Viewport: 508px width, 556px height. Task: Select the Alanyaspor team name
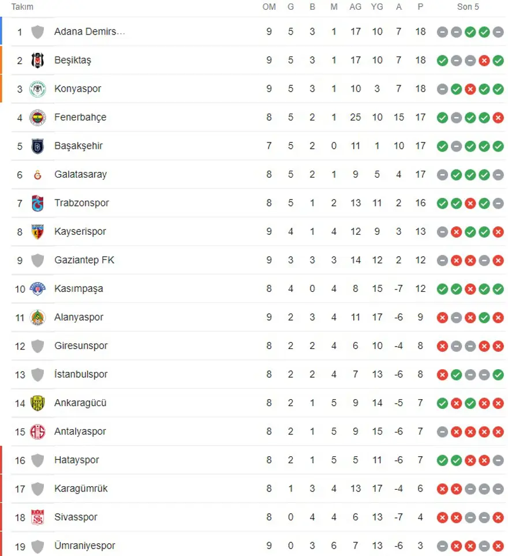click(79, 317)
